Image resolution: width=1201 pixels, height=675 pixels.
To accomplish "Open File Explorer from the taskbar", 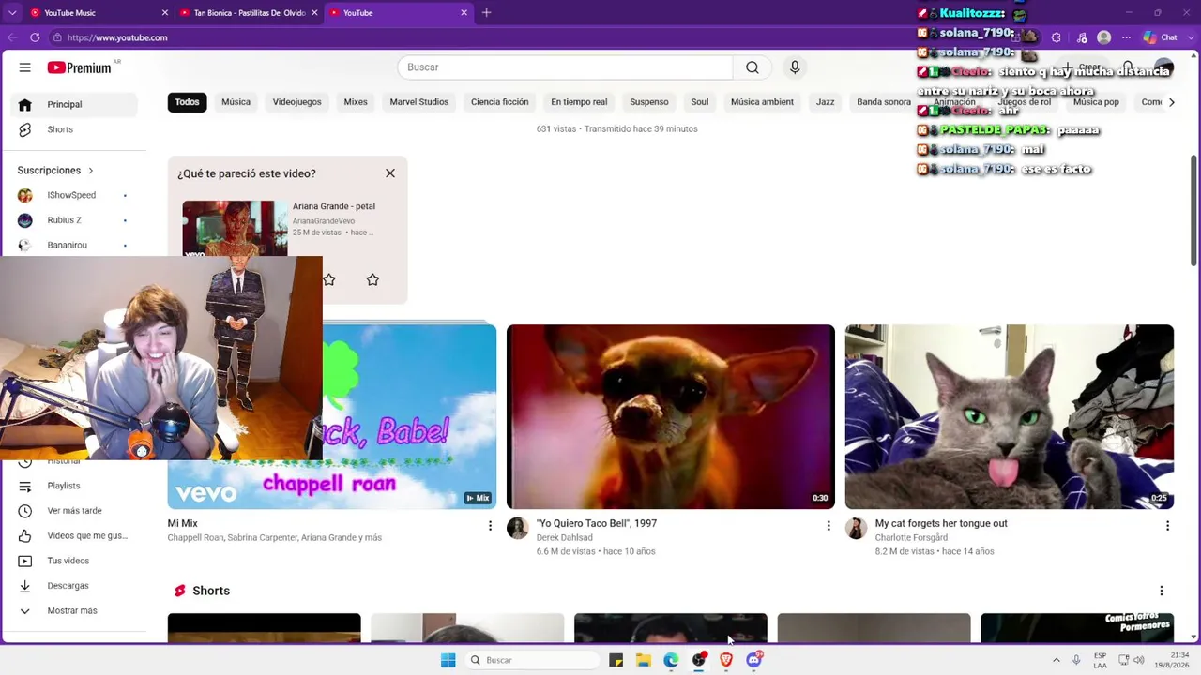I will [x=644, y=660].
